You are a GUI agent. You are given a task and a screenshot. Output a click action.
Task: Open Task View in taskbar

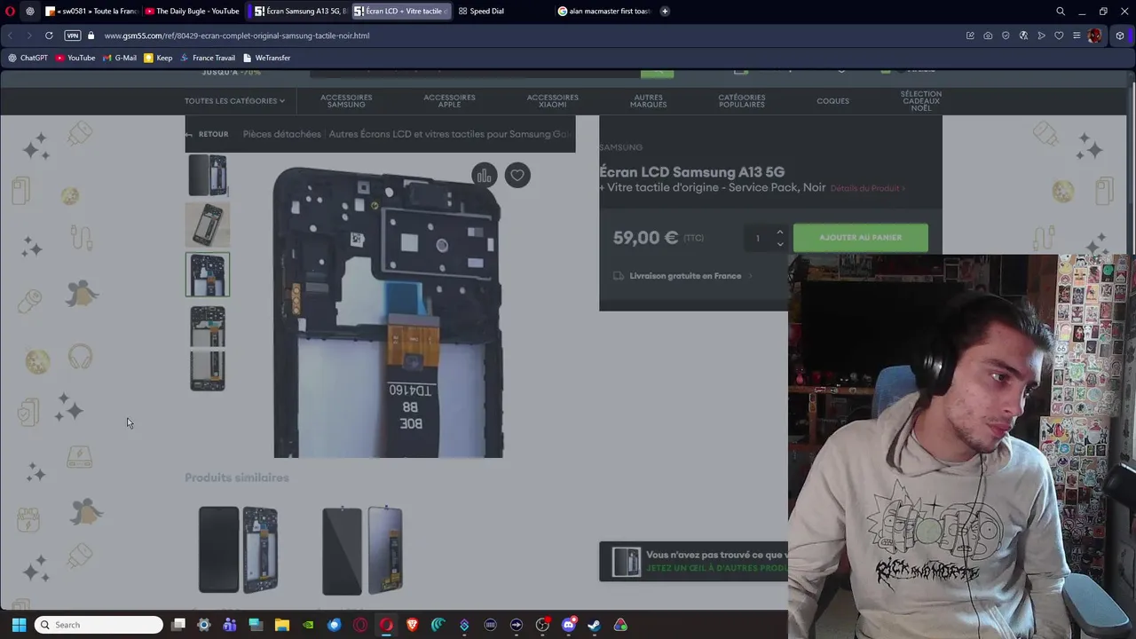click(178, 625)
